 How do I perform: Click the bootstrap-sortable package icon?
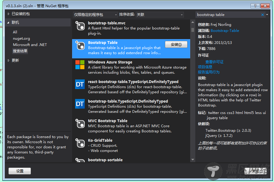click(x=80, y=160)
